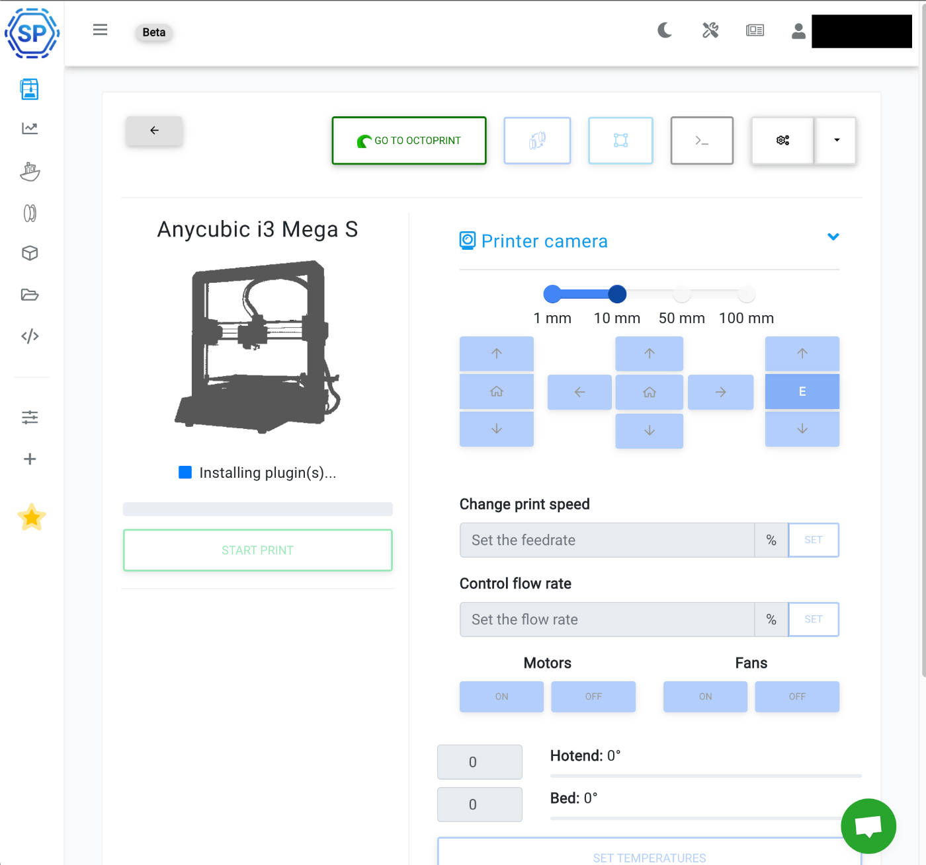Turn Motors OFF
This screenshot has width=926, height=865.
[593, 696]
